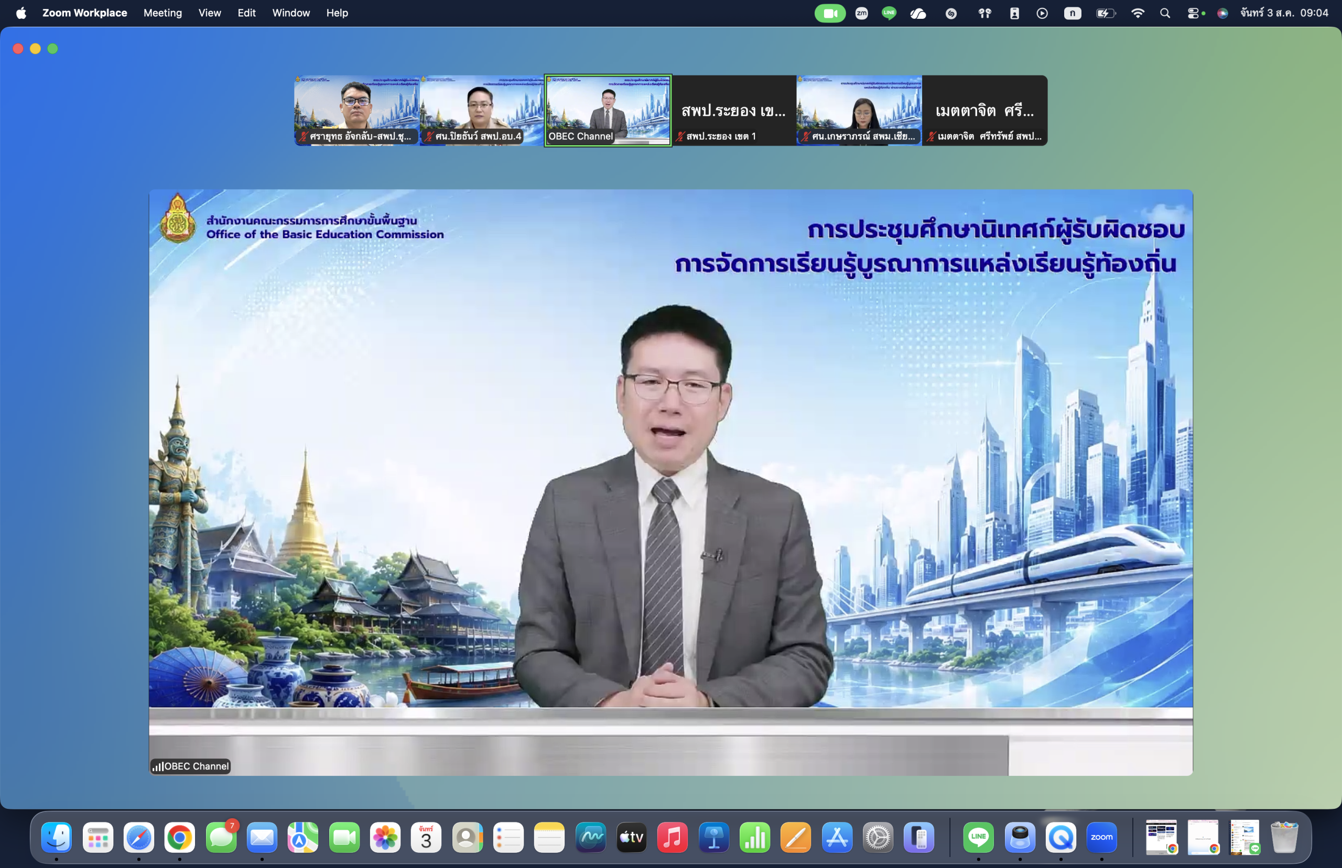
Task: Open Spotlight search magnifier in menu bar
Action: [1165, 13]
